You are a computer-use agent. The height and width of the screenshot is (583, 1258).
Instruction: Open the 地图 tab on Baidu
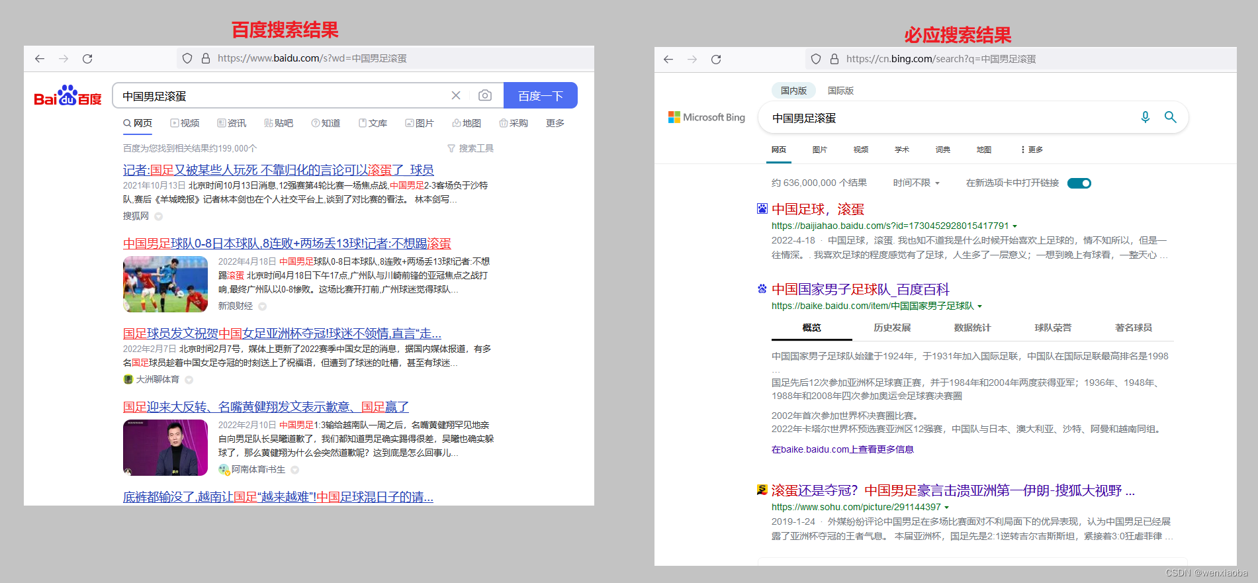[x=467, y=123]
